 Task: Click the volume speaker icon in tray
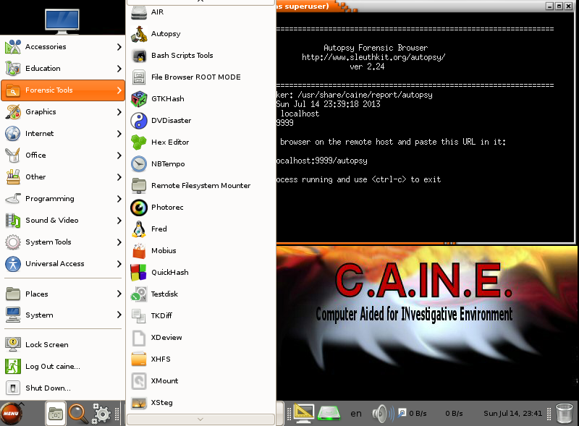click(383, 414)
